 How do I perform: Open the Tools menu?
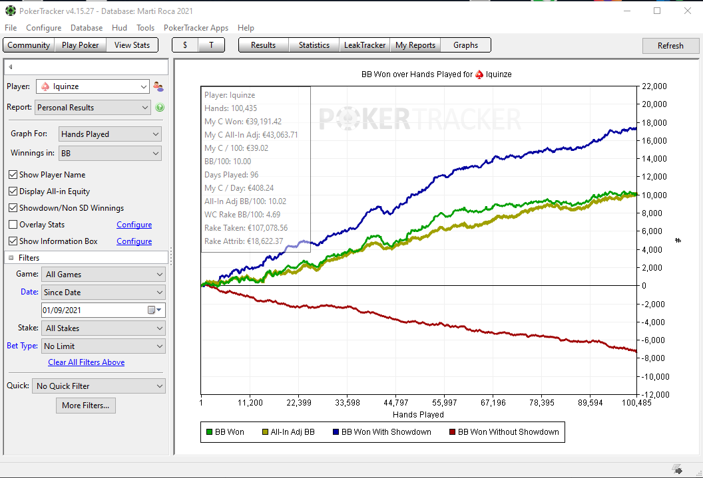point(145,28)
